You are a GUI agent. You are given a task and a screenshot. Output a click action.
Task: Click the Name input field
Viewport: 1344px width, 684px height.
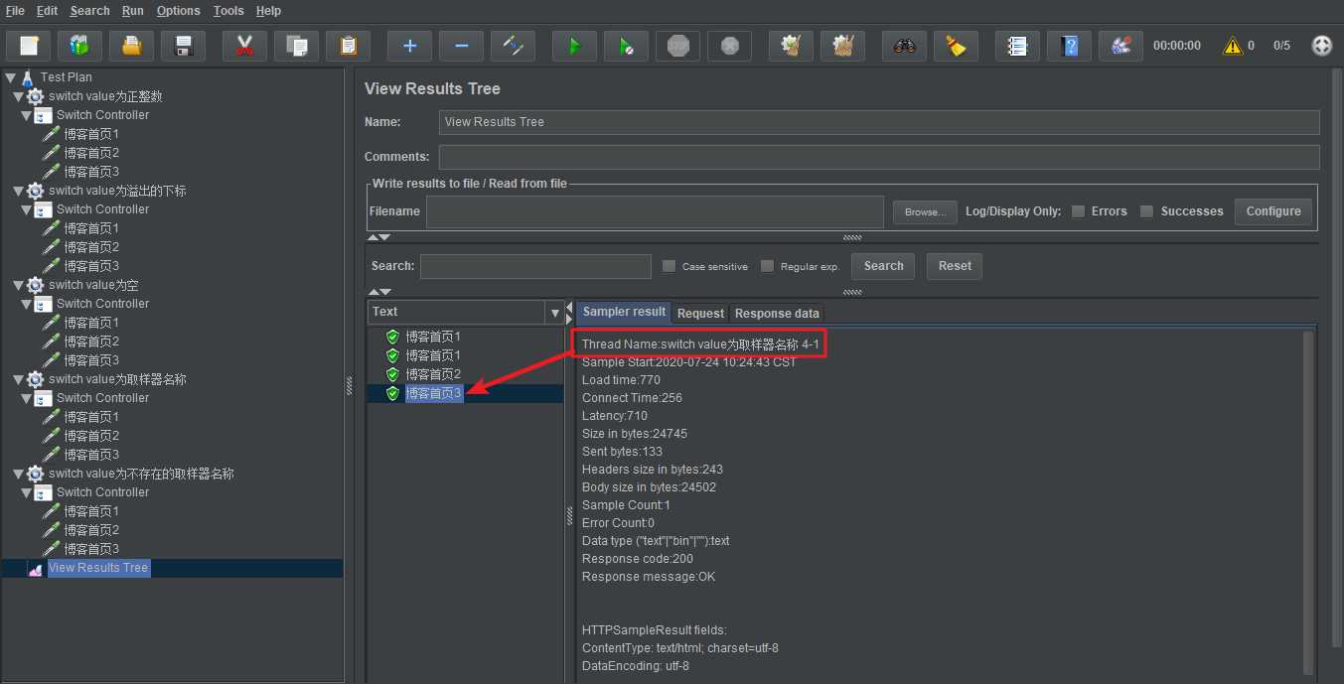coord(879,122)
